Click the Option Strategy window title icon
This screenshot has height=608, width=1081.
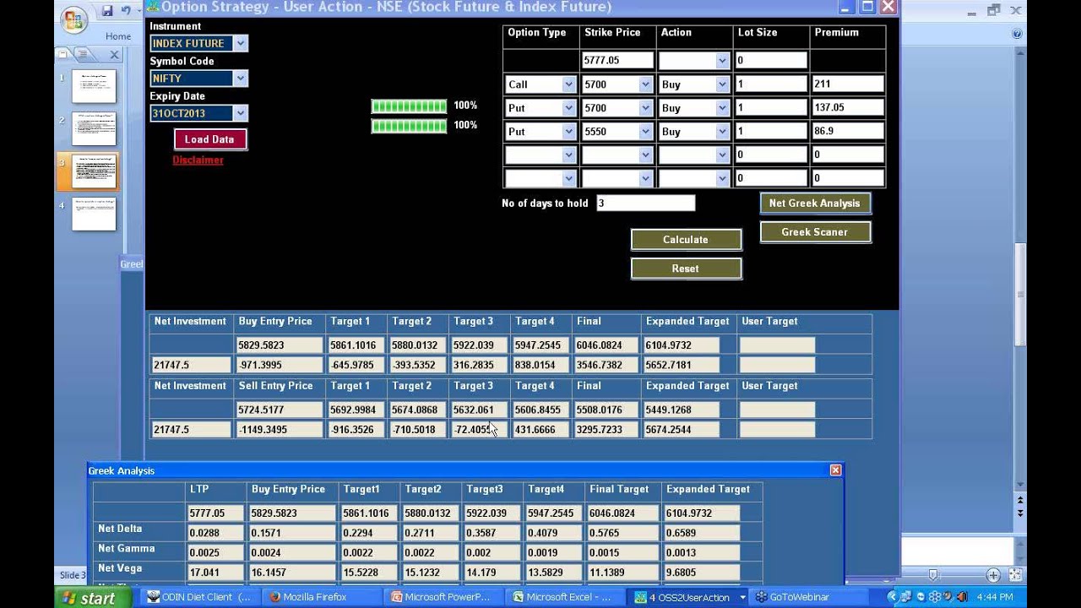pyautogui.click(x=153, y=7)
